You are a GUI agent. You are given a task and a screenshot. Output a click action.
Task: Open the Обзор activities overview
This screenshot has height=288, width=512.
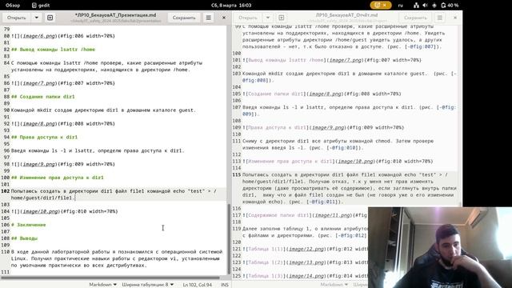[x=13, y=6]
